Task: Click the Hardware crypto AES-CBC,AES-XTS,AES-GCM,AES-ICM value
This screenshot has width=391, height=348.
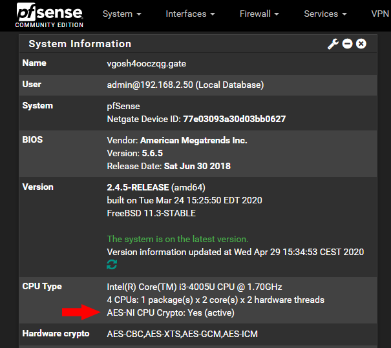Action: (182, 334)
